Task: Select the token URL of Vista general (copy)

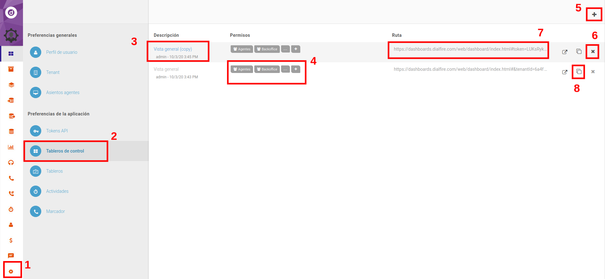Action: (470, 49)
